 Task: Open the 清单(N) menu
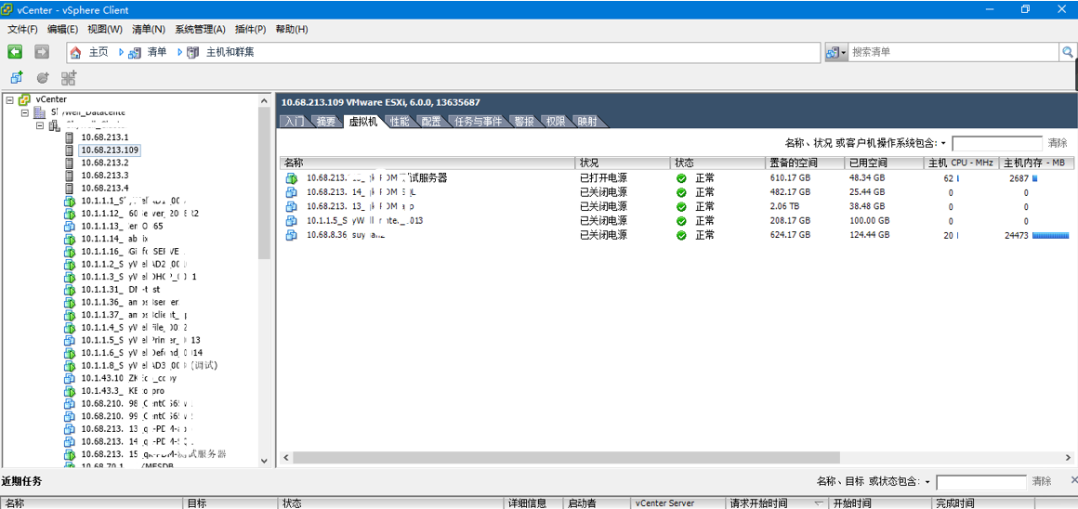tap(149, 30)
